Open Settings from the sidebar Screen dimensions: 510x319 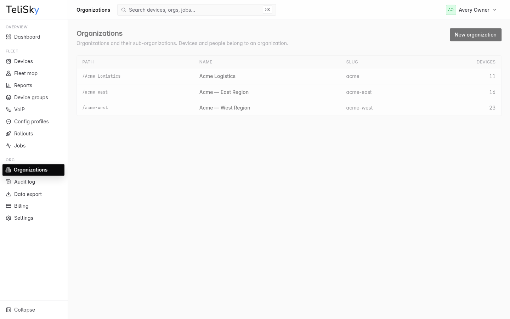coord(34,218)
